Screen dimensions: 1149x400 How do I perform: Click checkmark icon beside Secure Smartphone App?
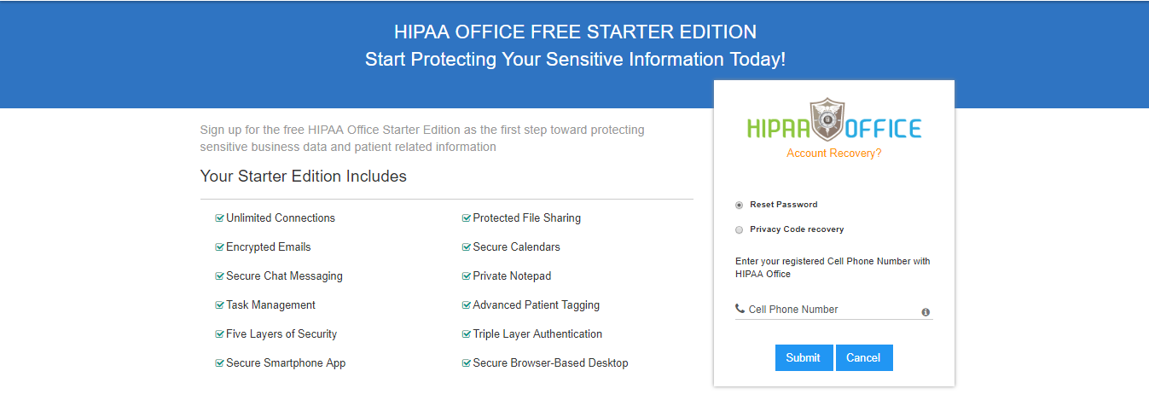click(x=220, y=363)
